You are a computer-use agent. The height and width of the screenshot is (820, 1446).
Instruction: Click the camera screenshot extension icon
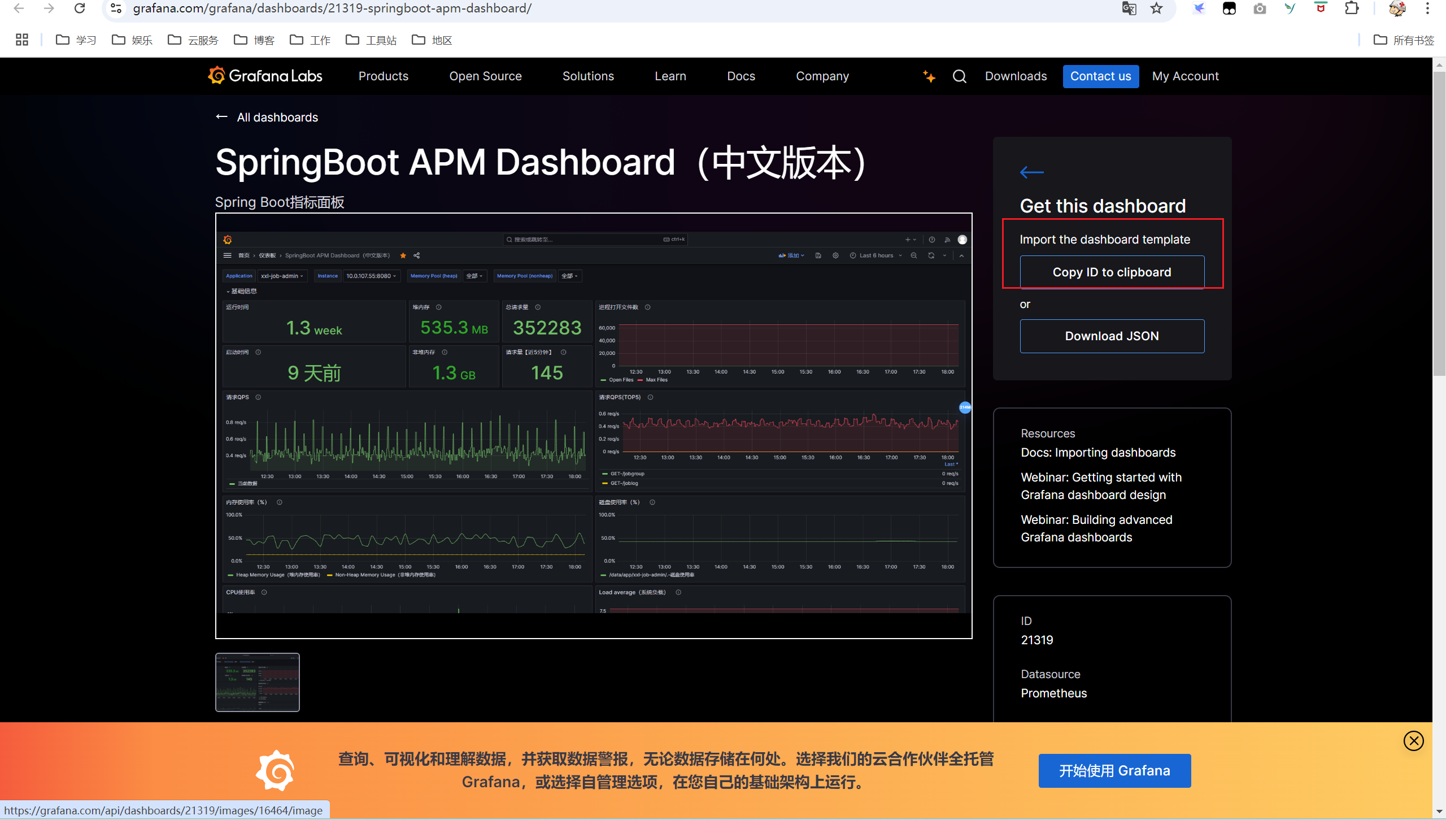(x=1260, y=8)
